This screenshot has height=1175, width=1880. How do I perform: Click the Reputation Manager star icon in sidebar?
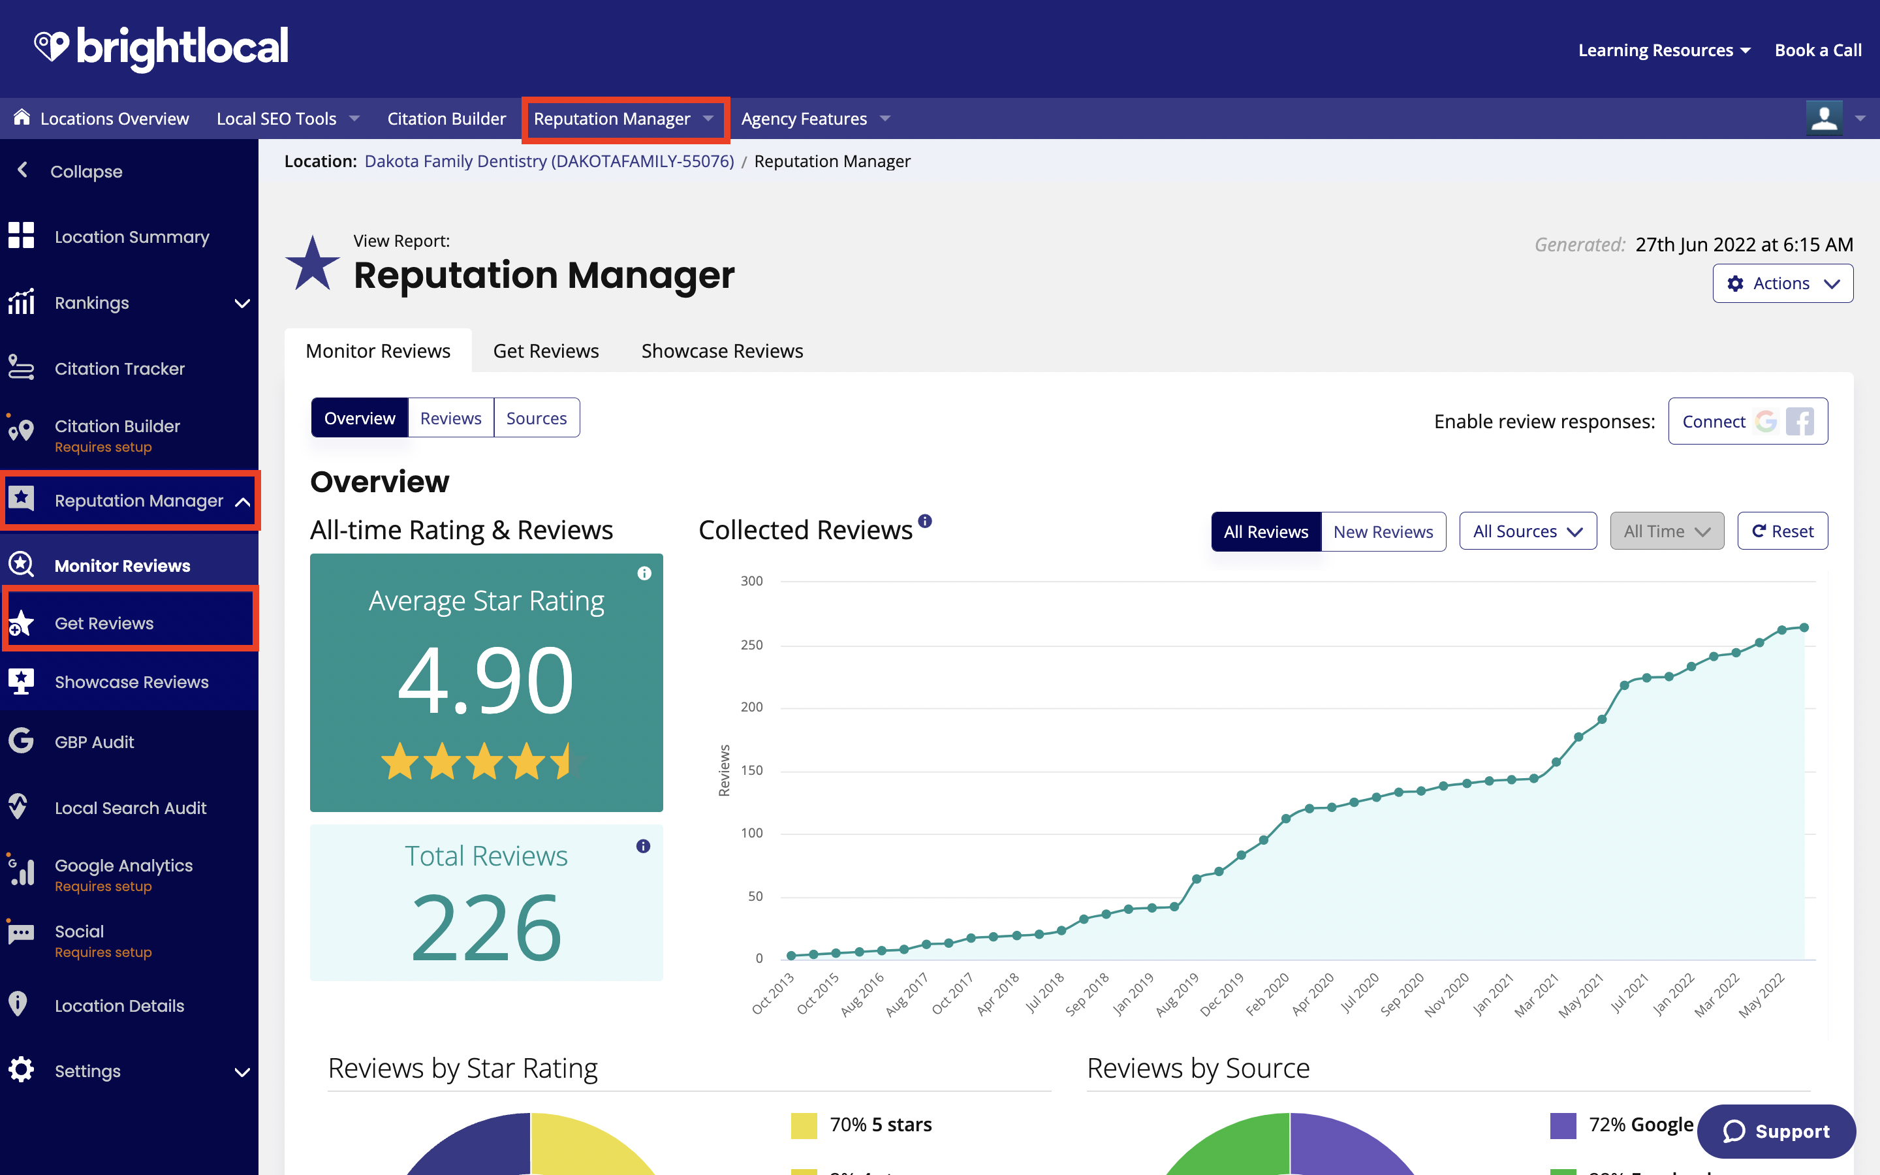(21, 499)
